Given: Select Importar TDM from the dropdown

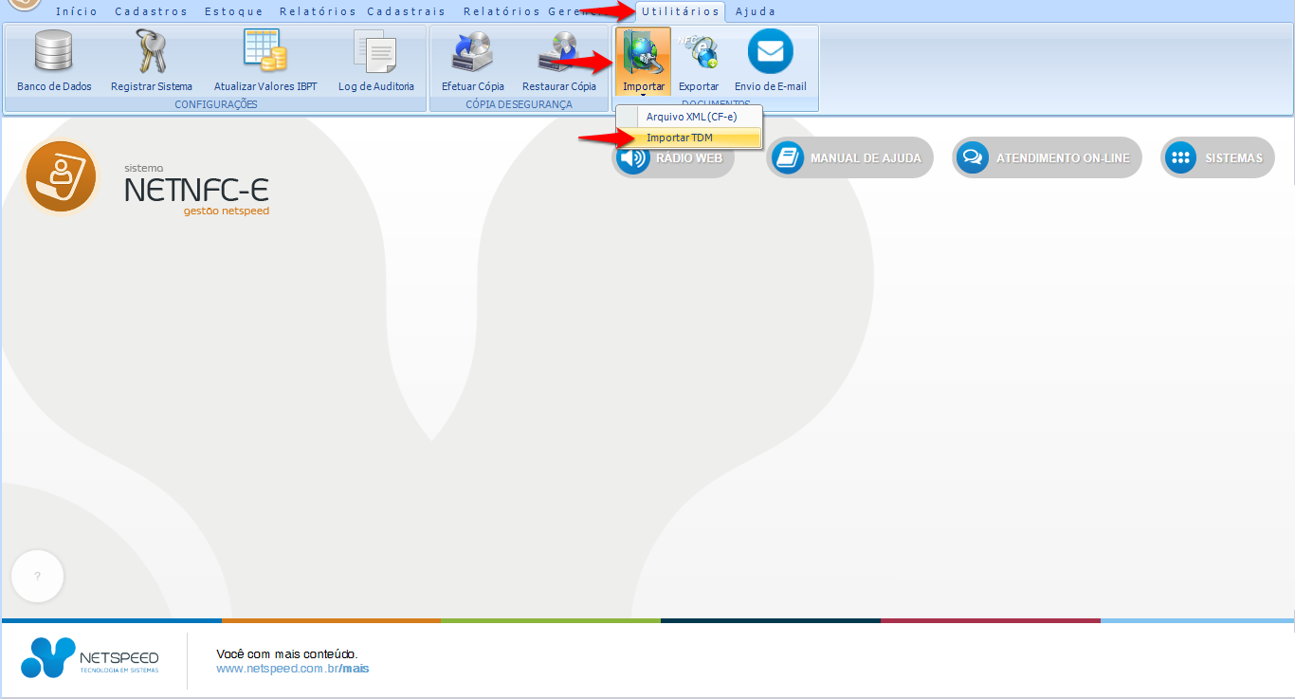Looking at the screenshot, I should [689, 138].
